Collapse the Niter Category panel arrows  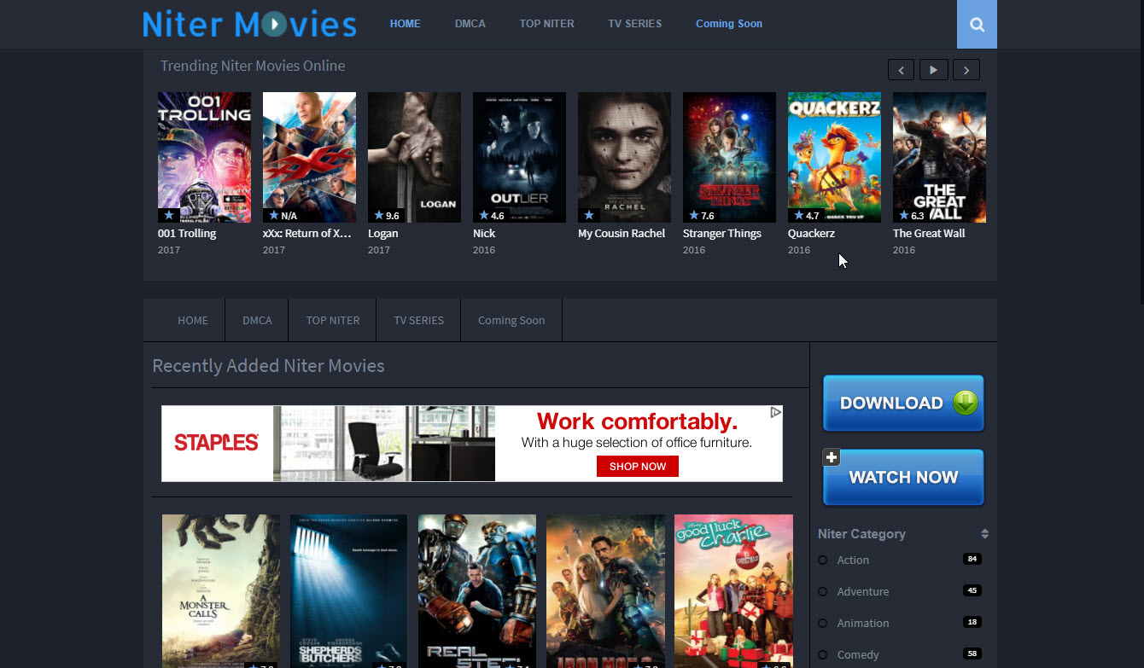click(984, 534)
